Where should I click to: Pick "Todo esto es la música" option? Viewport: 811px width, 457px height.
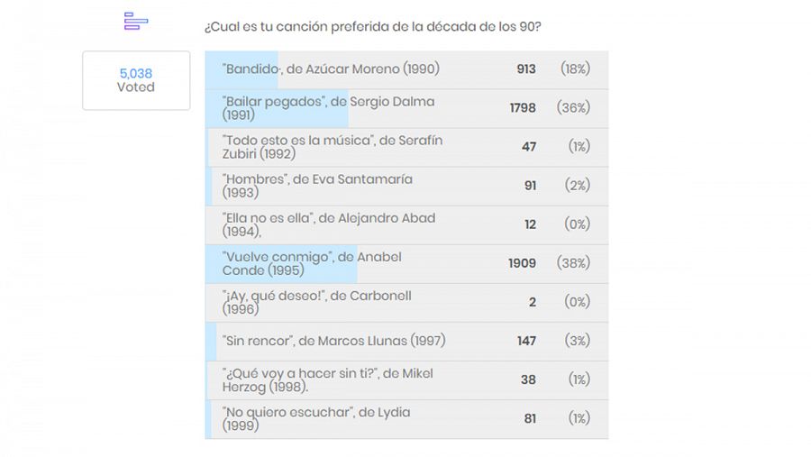pos(332,147)
